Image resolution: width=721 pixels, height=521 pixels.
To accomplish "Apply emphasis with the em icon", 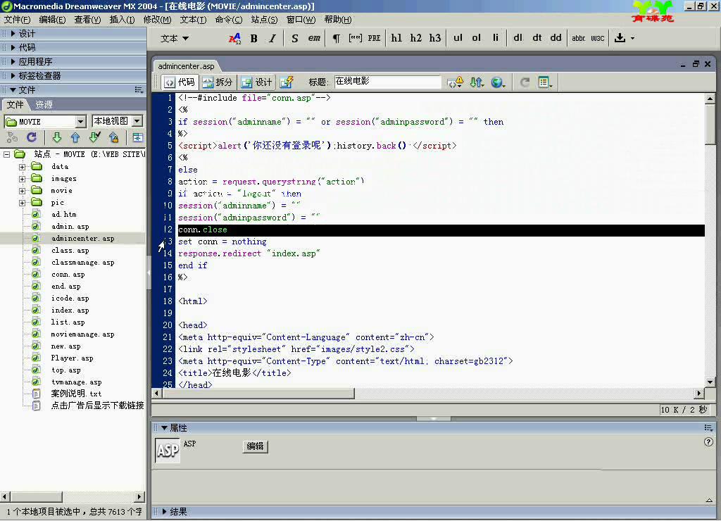I will click(314, 38).
